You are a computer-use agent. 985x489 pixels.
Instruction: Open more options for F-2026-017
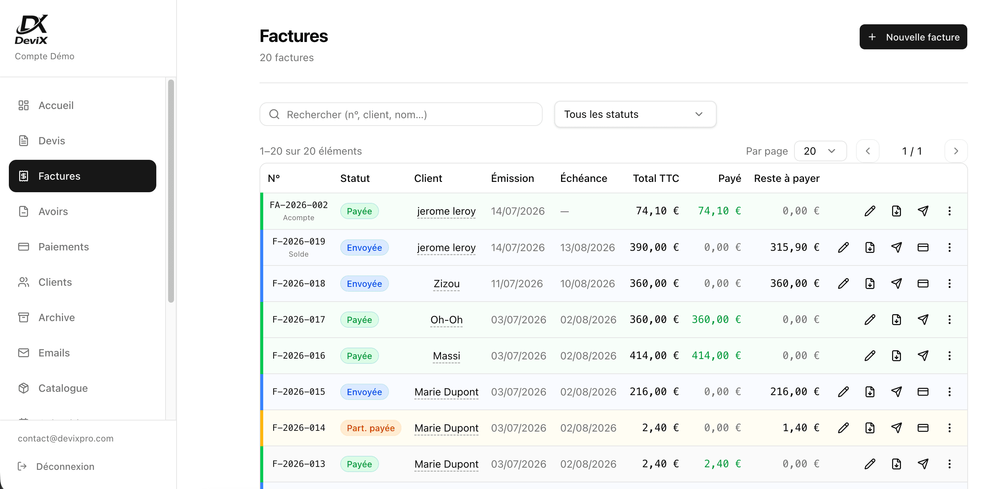(950, 319)
